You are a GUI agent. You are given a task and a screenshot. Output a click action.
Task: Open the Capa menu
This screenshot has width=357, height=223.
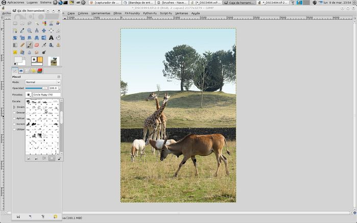71,13
